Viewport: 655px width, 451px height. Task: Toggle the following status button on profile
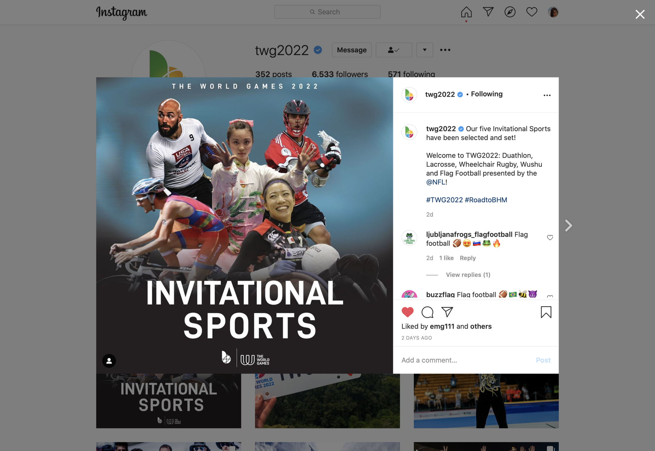[x=394, y=50]
